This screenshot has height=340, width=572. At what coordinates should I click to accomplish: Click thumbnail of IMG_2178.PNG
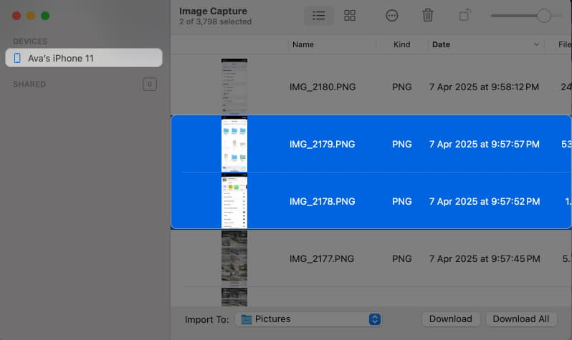(234, 201)
